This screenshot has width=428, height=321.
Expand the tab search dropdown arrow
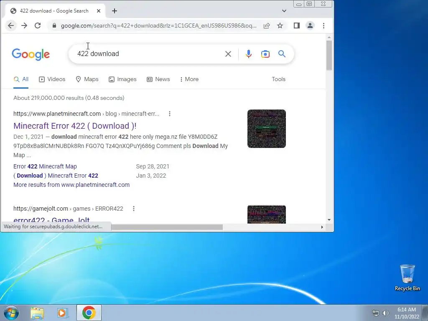tap(284, 11)
